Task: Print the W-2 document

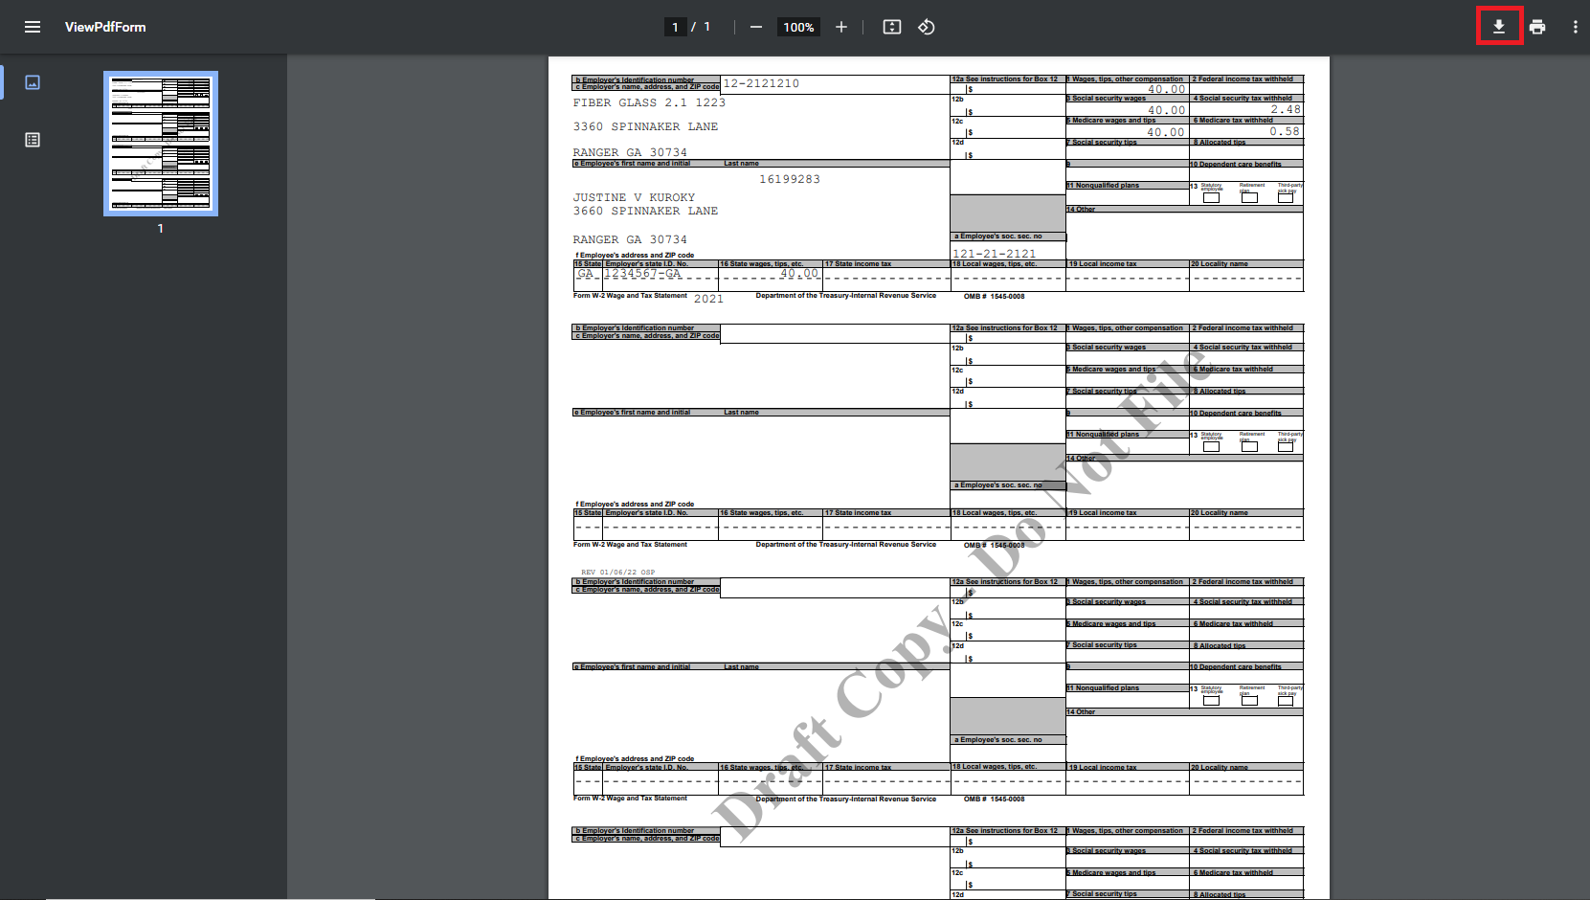Action: [1537, 27]
